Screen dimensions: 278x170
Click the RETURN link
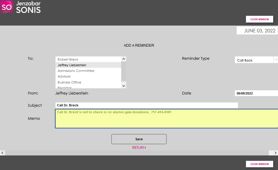point(139,148)
